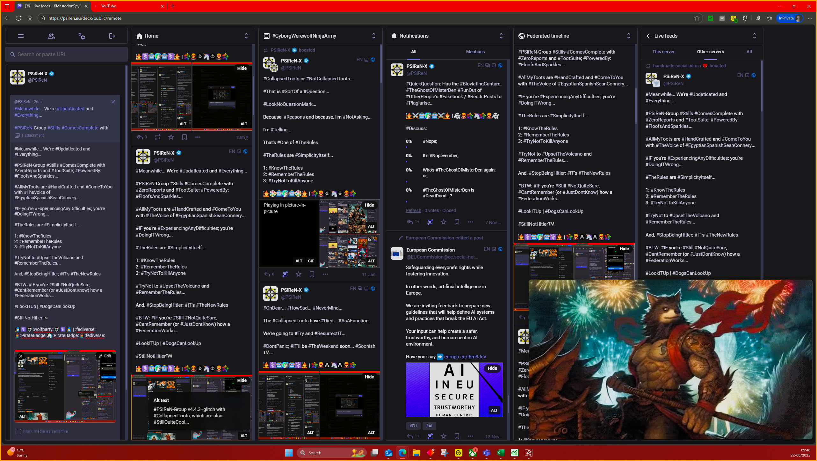Expand Home column settings arrows
Image resolution: width=817 pixels, height=461 pixels.
coord(246,36)
